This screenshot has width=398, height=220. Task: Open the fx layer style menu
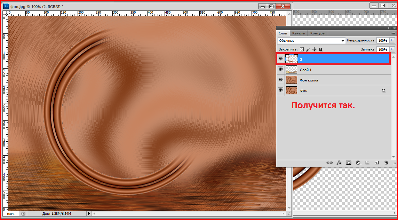(339, 163)
